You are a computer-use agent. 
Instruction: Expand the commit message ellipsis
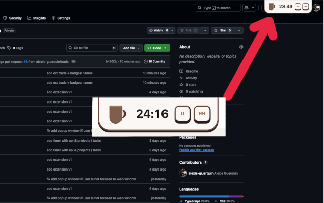(73, 62)
